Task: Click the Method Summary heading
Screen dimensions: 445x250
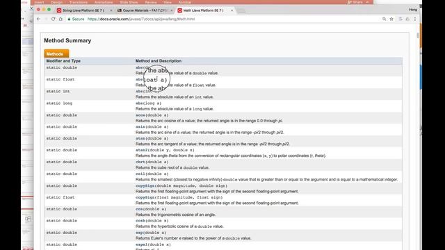Action: (x=67, y=40)
